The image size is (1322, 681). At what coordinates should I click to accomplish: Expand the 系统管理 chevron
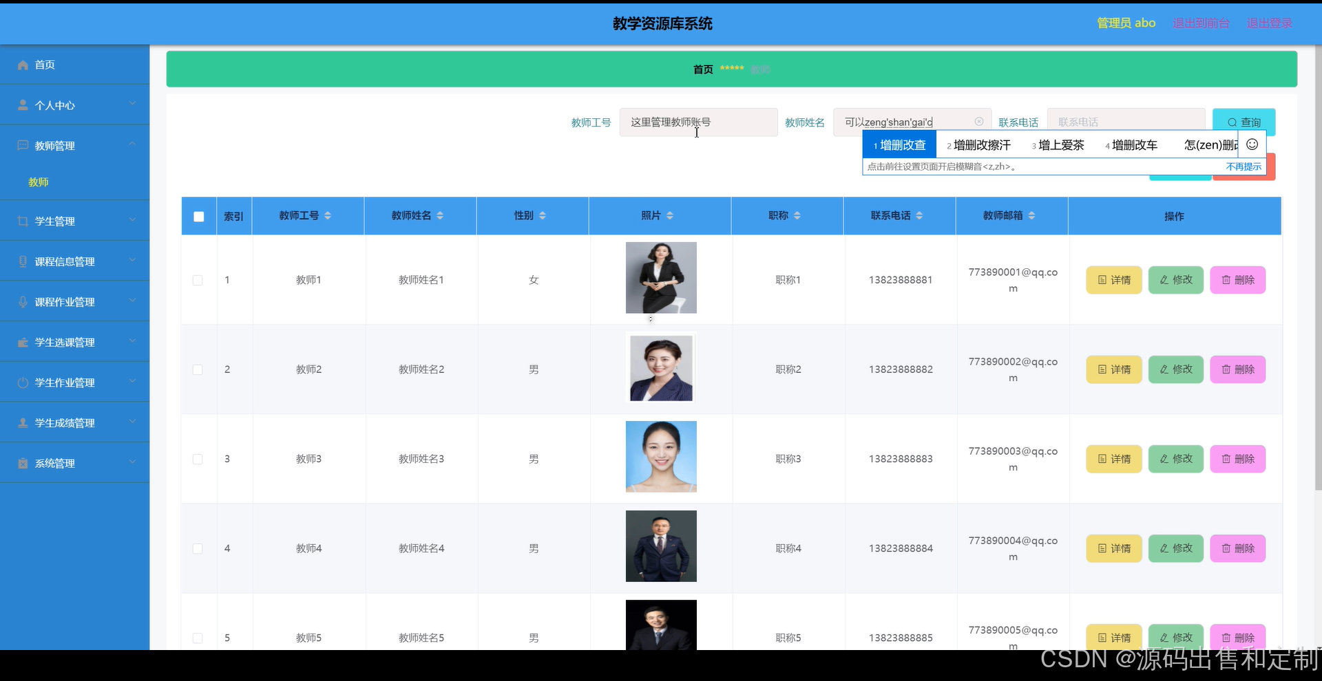(x=132, y=462)
